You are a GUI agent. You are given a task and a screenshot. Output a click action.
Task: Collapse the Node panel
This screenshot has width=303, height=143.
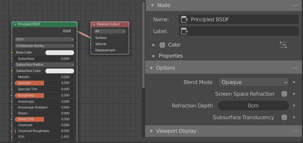coord(152,5)
